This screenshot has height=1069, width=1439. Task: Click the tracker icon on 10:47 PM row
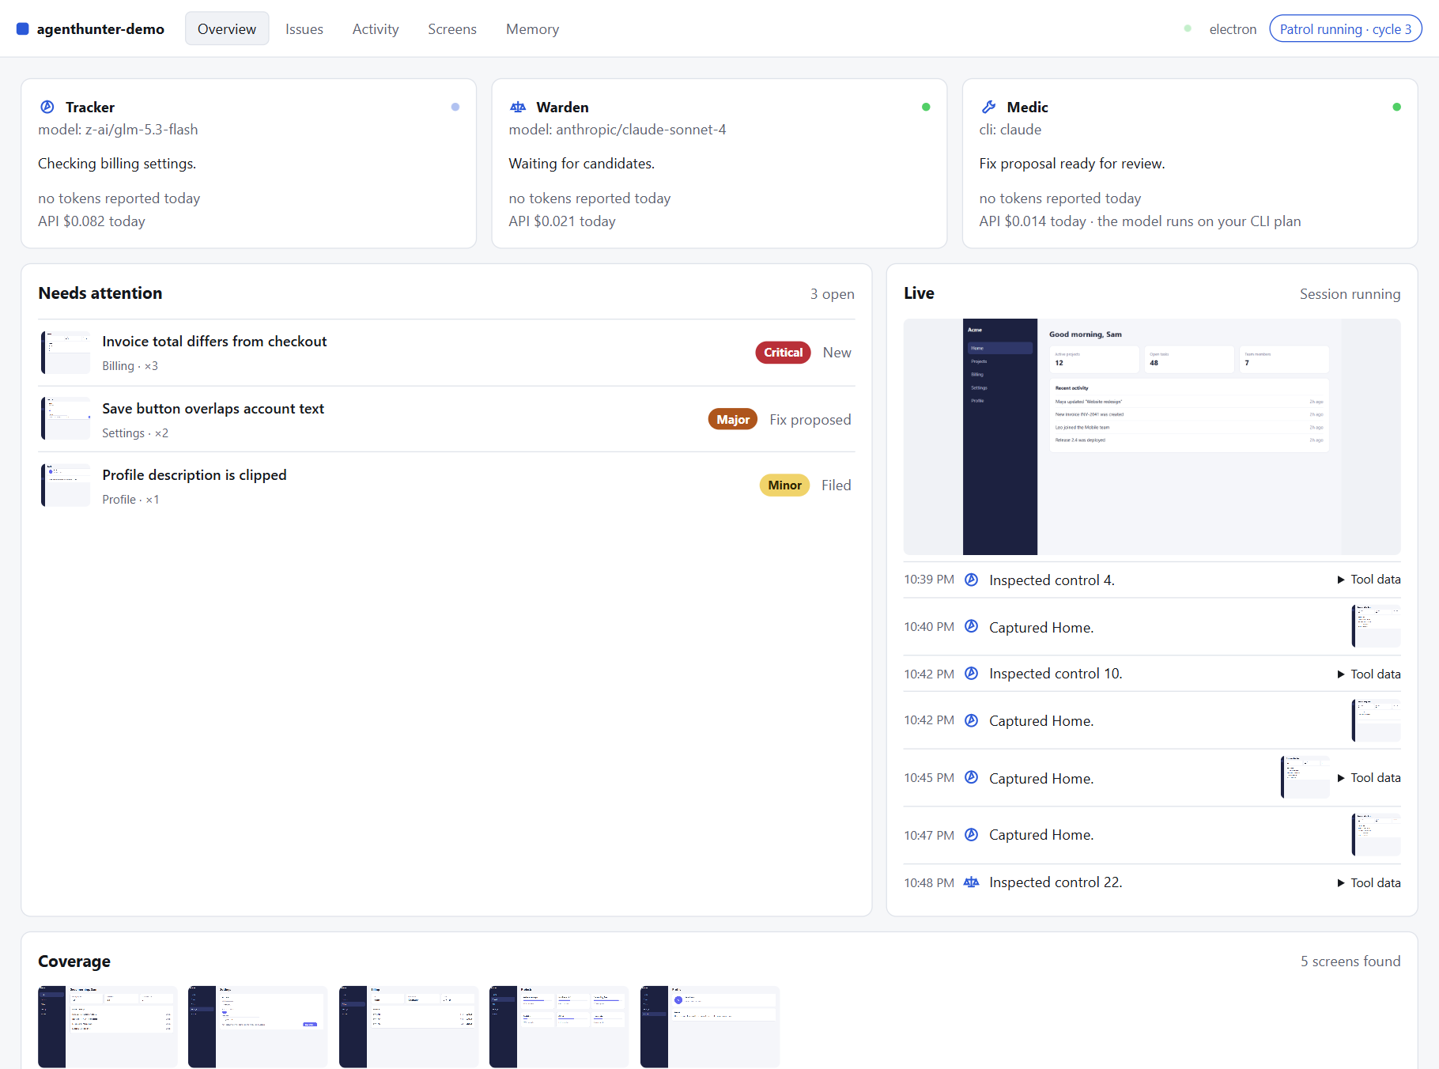click(972, 835)
